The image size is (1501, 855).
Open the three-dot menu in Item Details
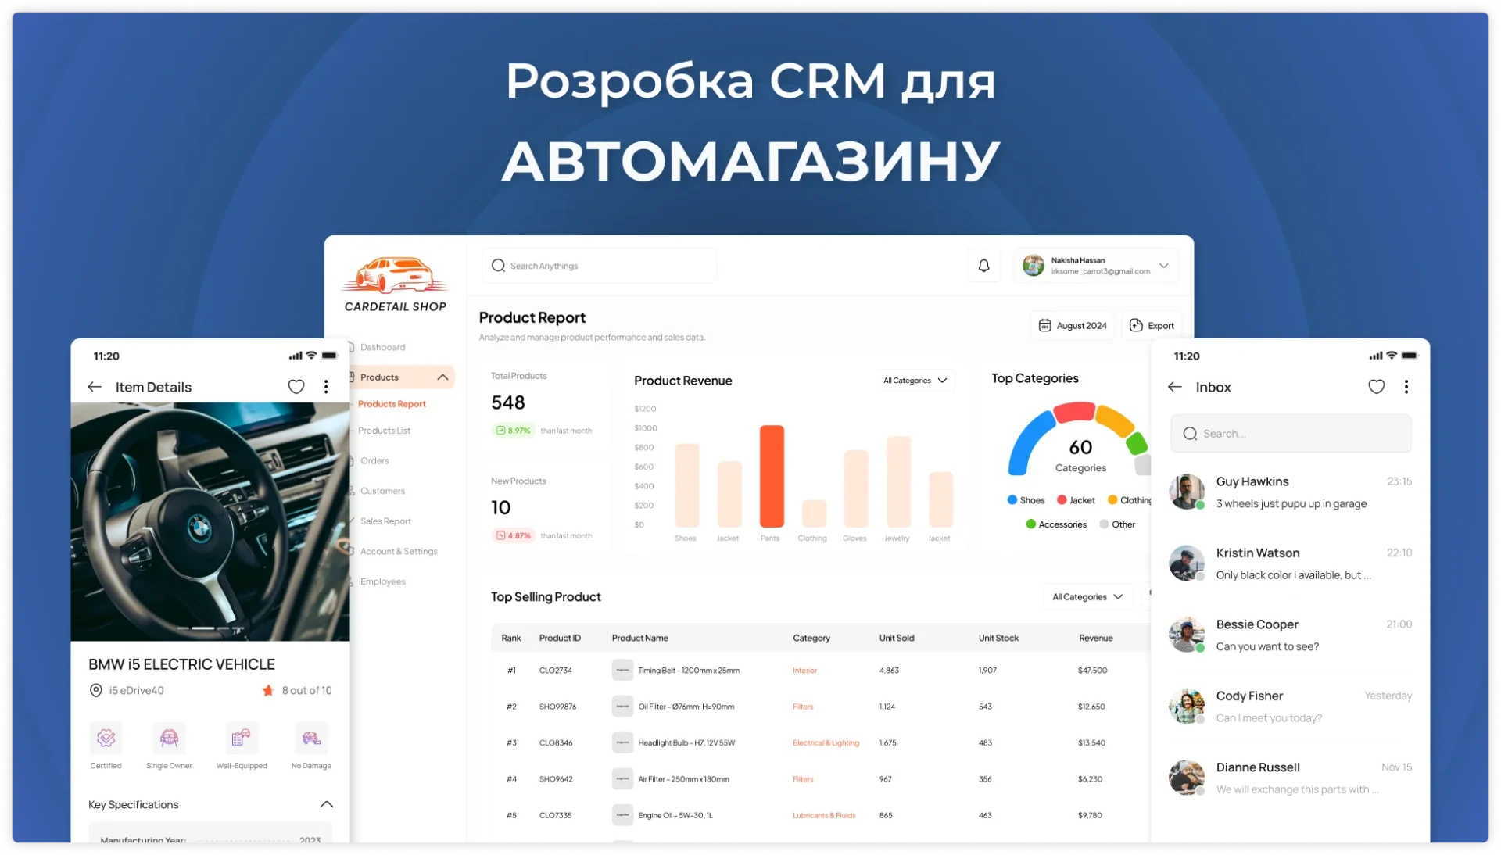326,387
